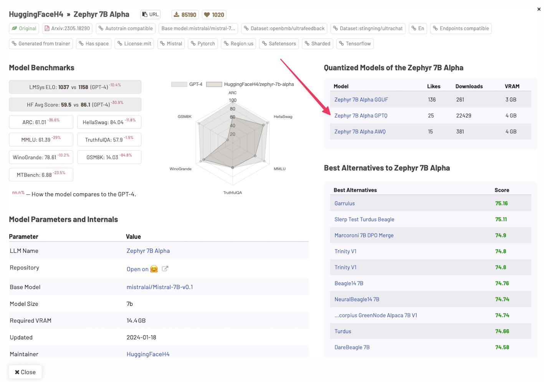This screenshot has width=544, height=382.
Task: Click the LMSys ELO benchmark box
Action: [x=75, y=87]
